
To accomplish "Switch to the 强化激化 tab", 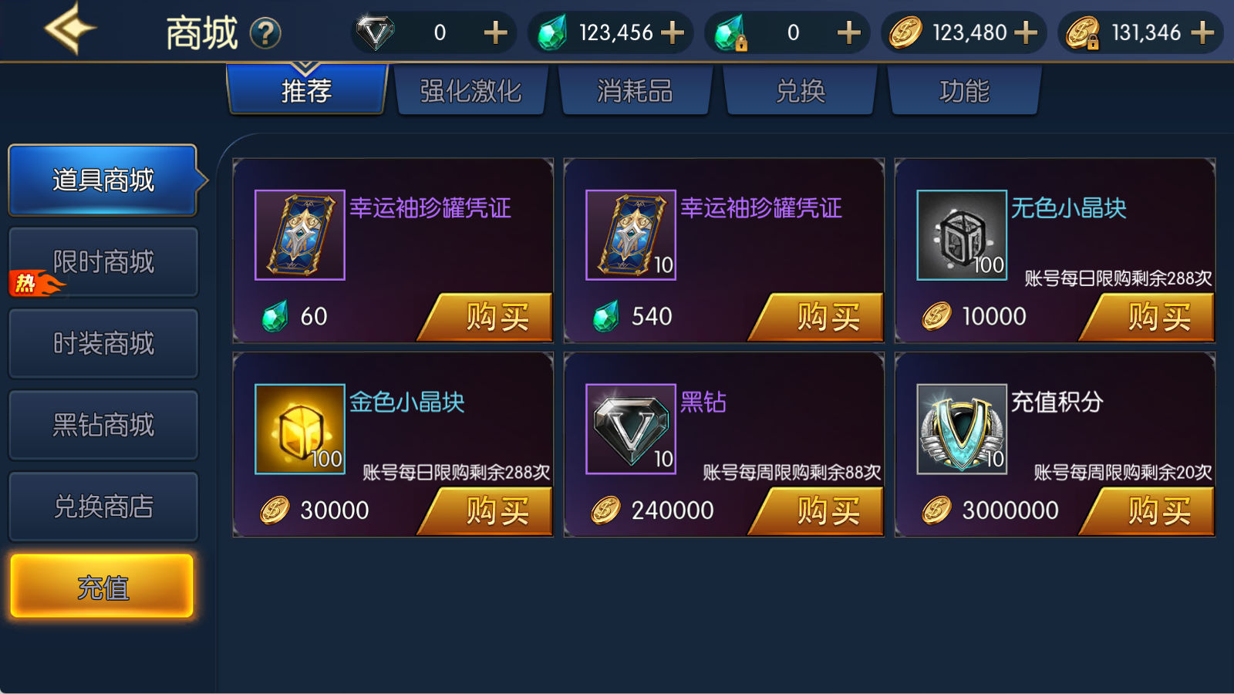I will pos(471,90).
